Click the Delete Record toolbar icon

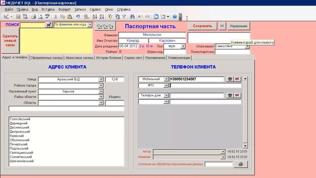148,16
